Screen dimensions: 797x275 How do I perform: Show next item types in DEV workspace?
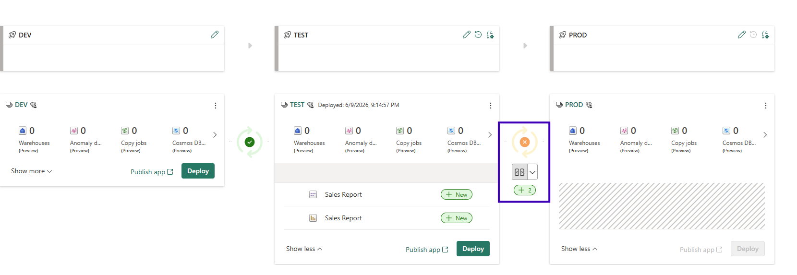(215, 135)
